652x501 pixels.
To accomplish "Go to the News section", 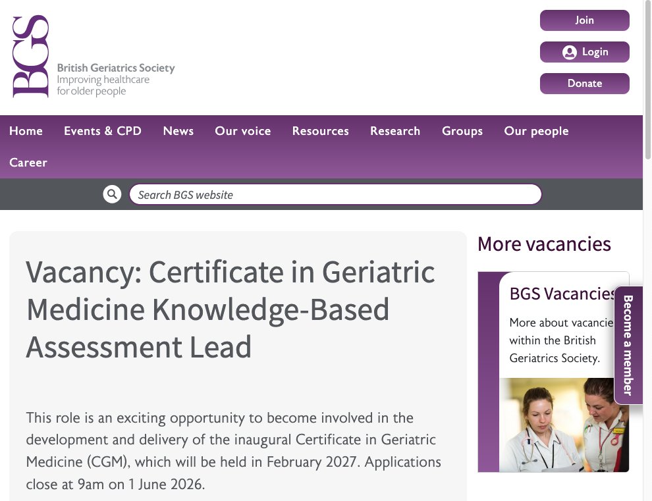I will (x=178, y=131).
